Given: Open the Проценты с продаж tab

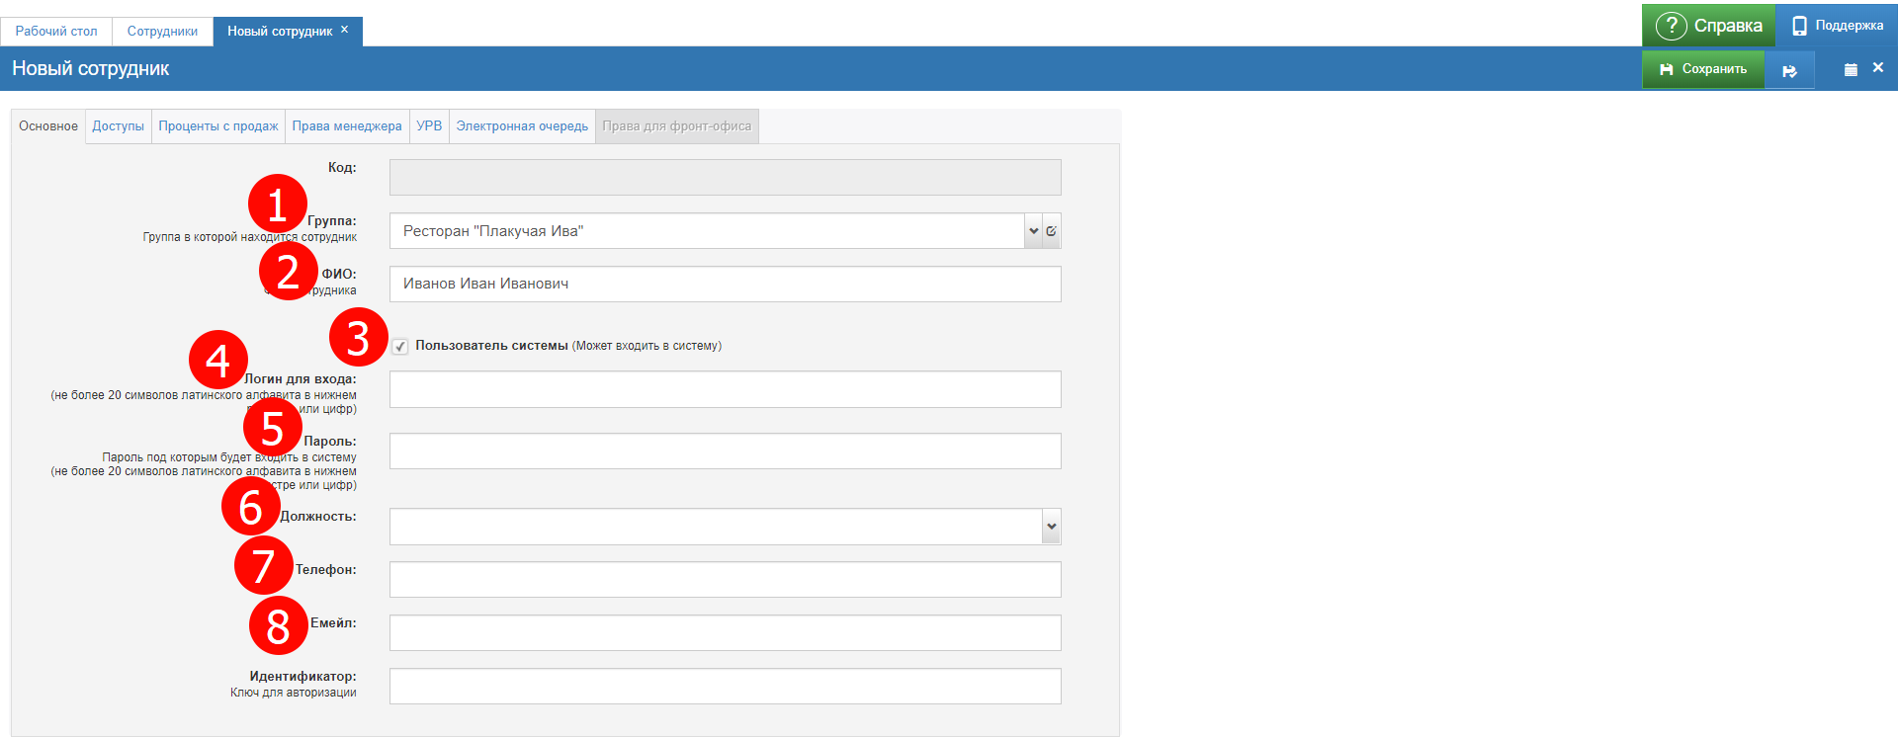Looking at the screenshot, I should (x=218, y=126).
